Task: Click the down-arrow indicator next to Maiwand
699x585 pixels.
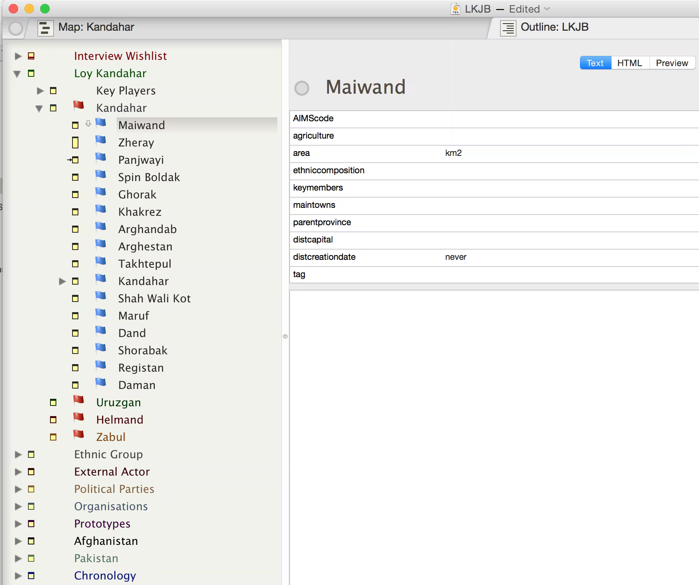Action: tap(88, 124)
